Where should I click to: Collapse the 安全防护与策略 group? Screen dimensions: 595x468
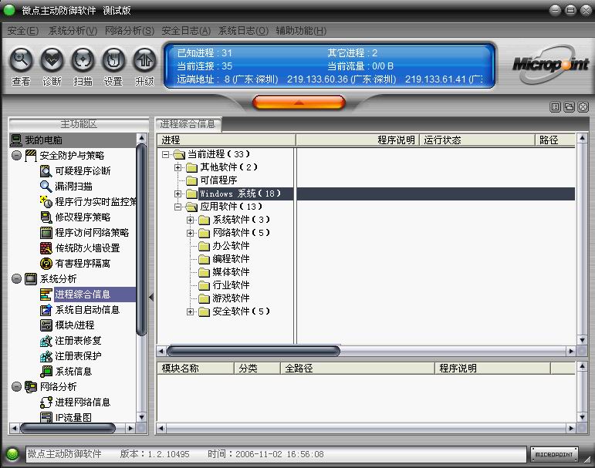pyautogui.click(x=16, y=155)
